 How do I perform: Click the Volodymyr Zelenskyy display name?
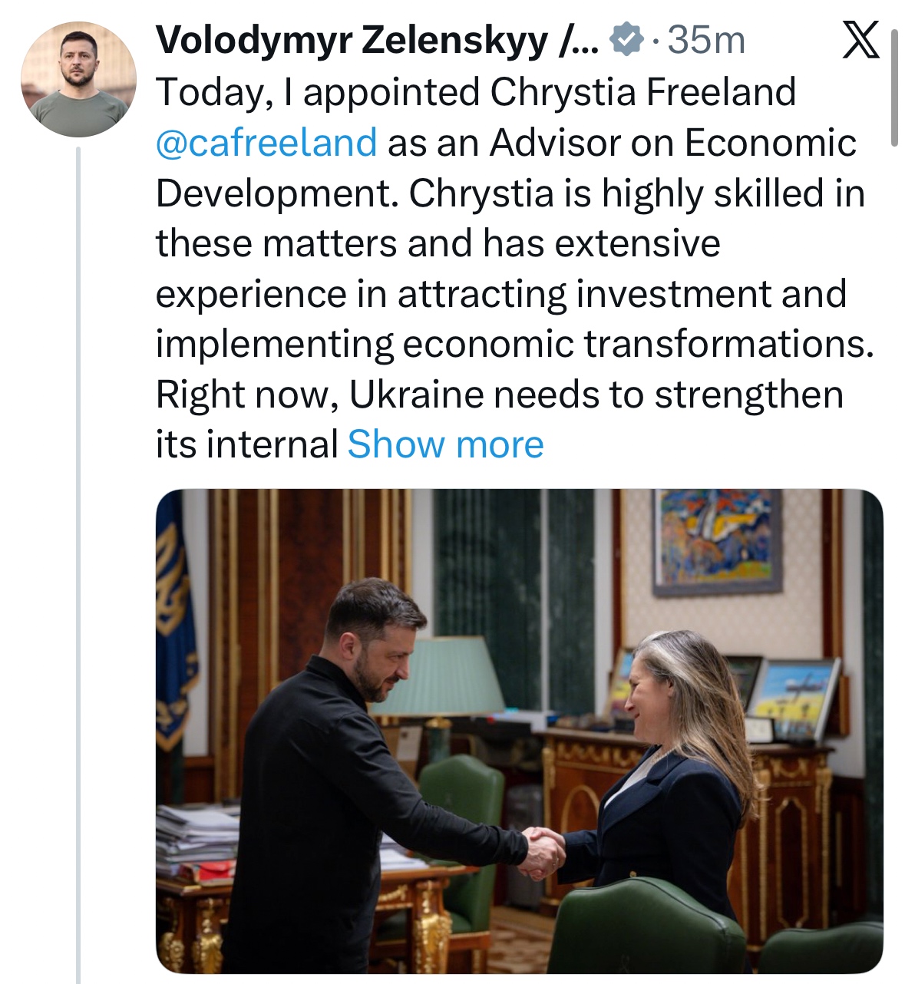tap(352, 40)
